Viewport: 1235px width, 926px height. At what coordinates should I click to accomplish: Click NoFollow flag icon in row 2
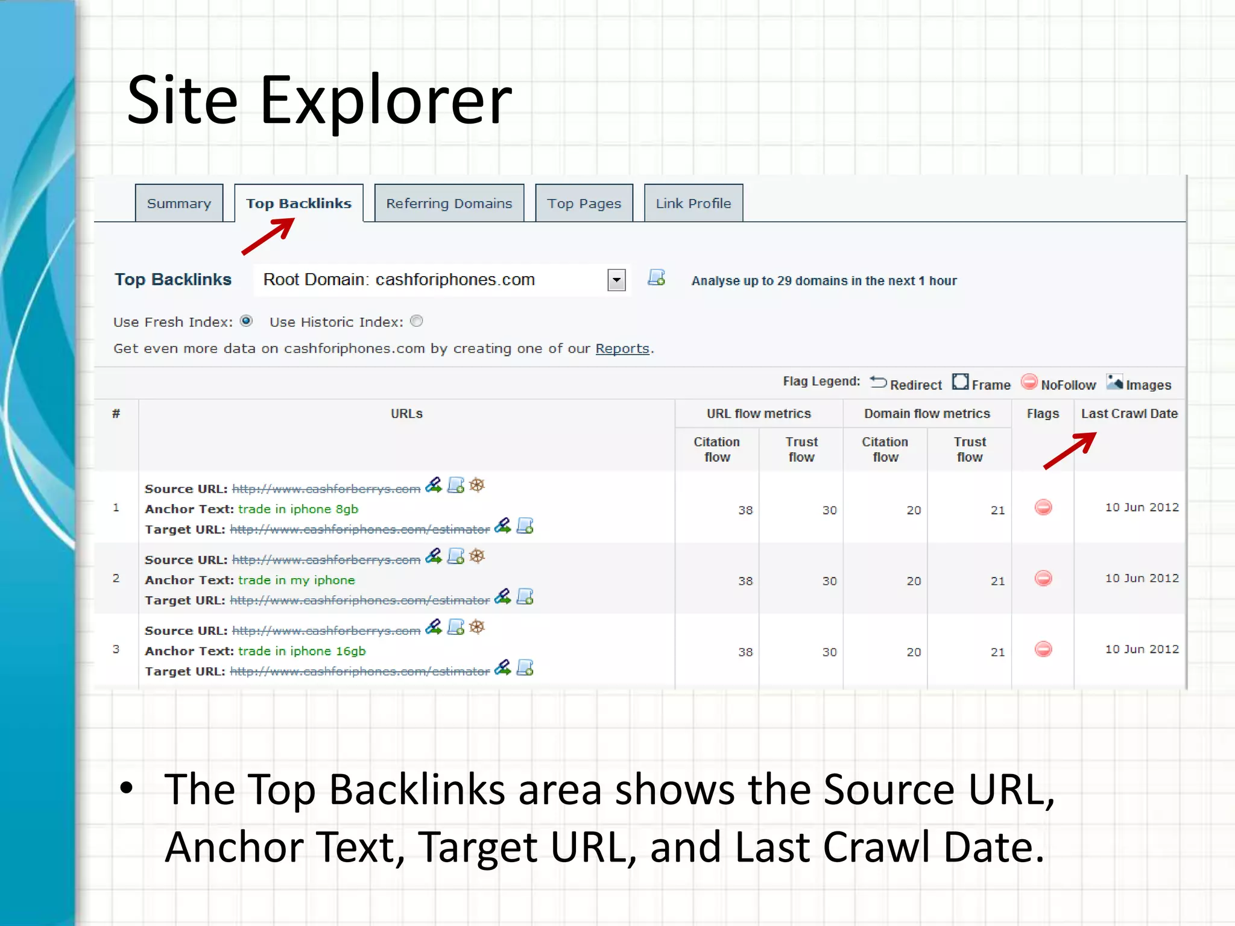click(x=1043, y=579)
